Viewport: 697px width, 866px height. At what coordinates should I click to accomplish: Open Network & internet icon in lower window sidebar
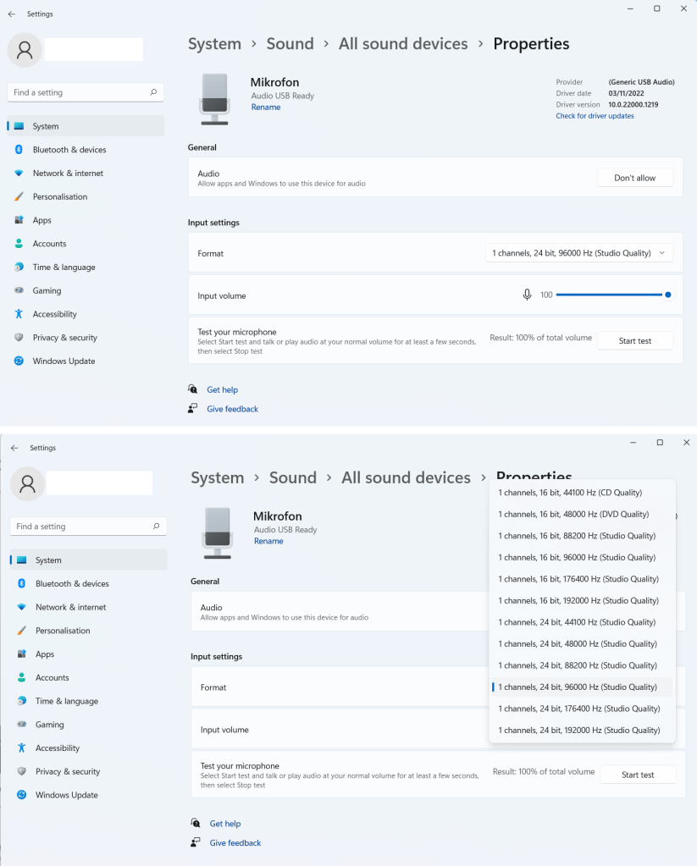(x=21, y=607)
